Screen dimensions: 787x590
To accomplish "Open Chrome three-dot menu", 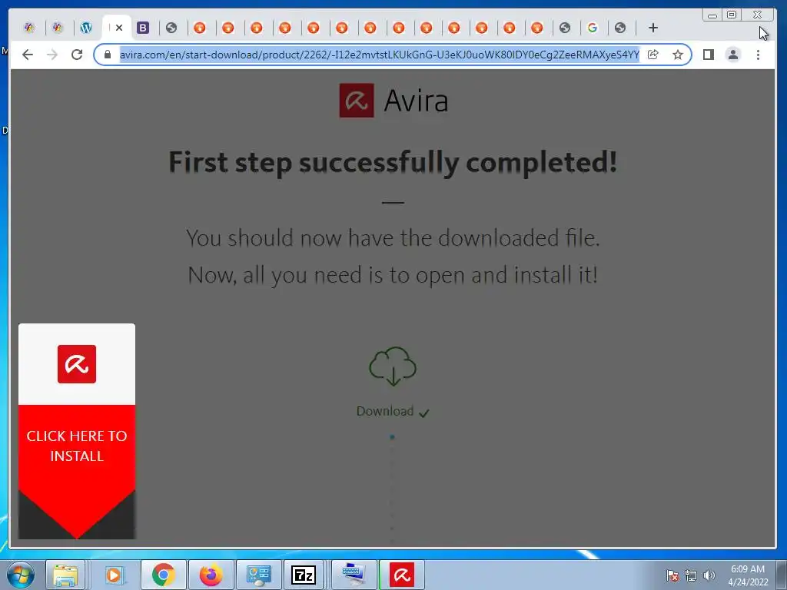I will [758, 55].
